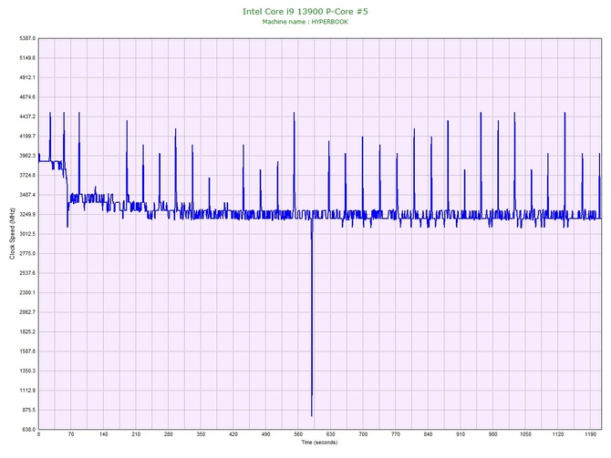611x458 pixels.
Task: Select the 70 second time axis tick
Action: pyautogui.click(x=71, y=435)
